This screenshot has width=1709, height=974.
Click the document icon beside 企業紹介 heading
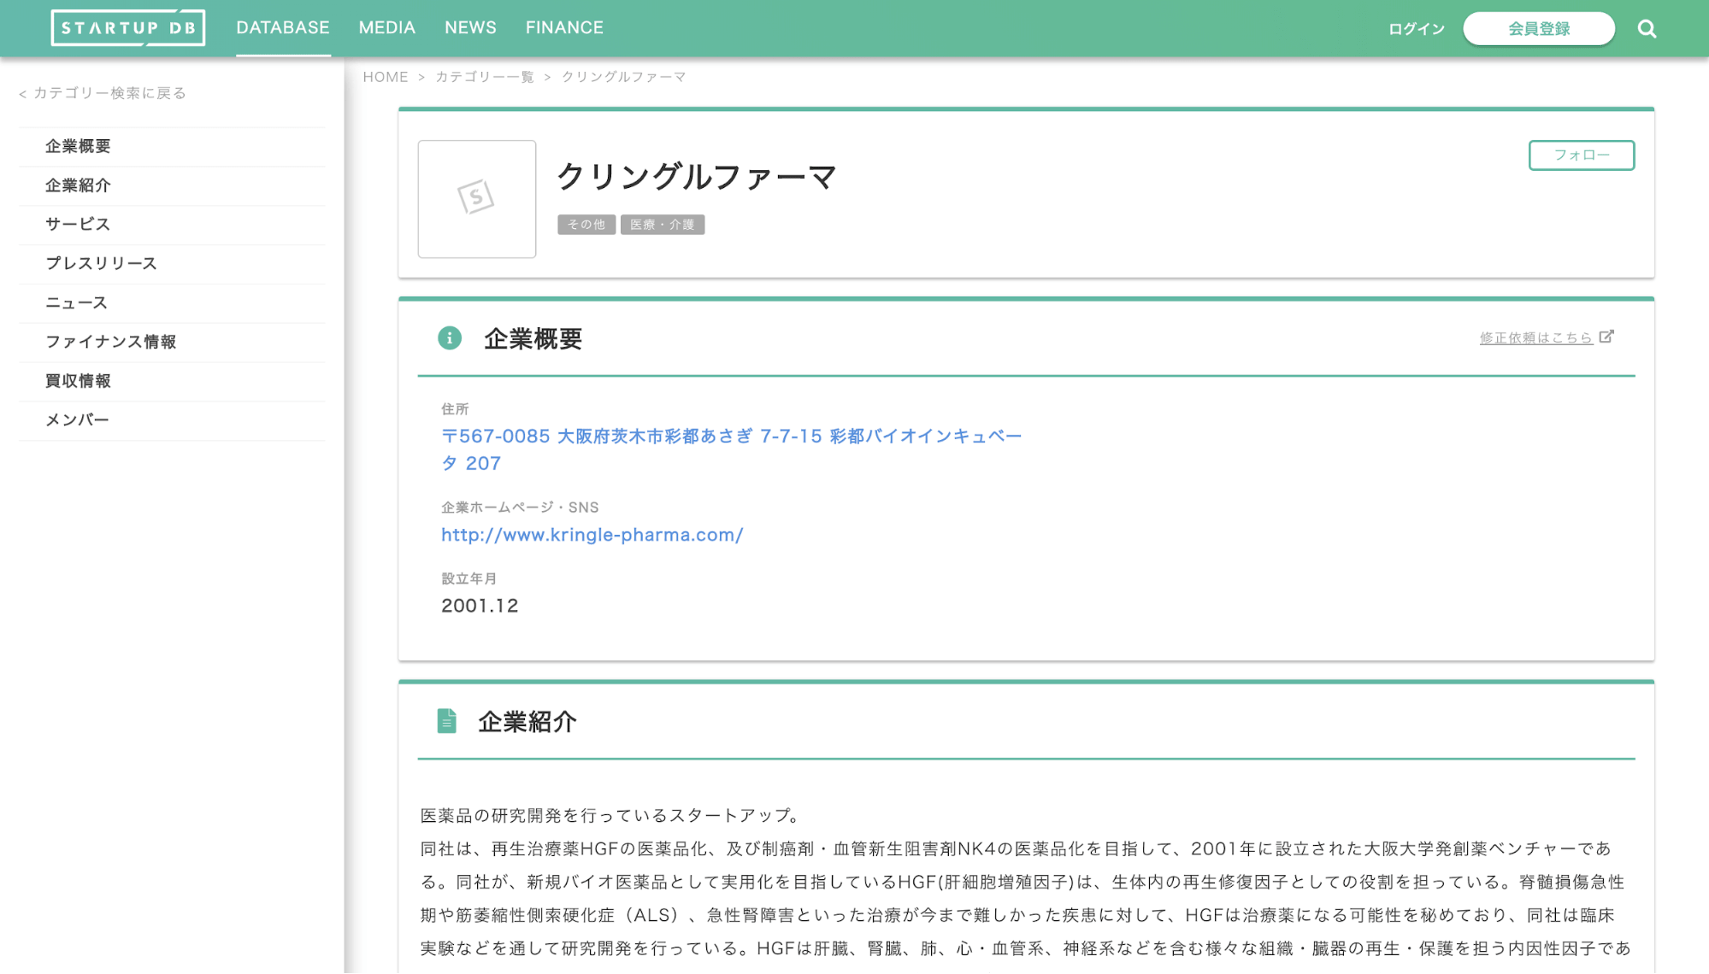pos(446,721)
